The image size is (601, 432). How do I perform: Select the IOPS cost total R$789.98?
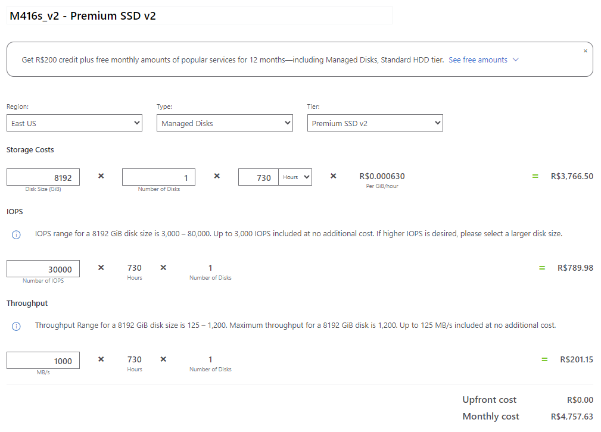pyautogui.click(x=575, y=268)
